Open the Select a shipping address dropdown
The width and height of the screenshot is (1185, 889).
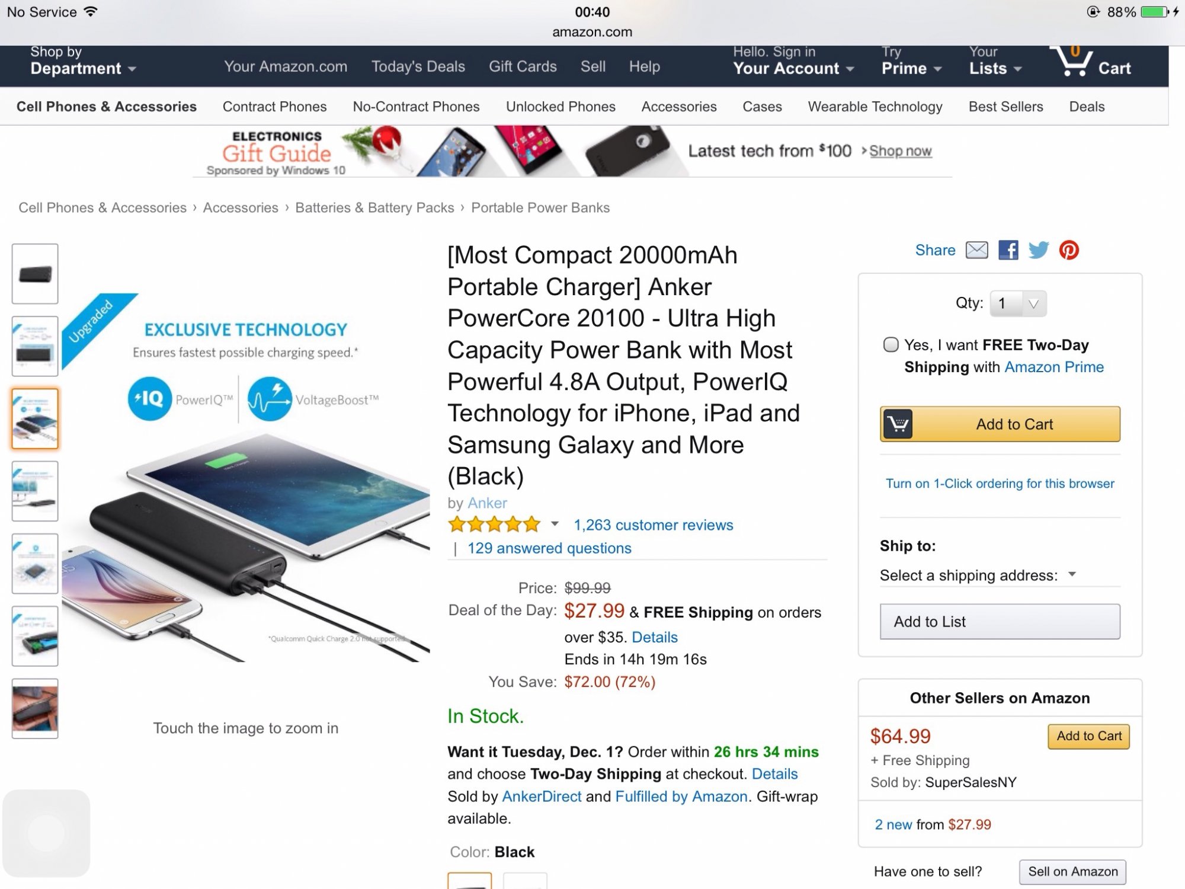(x=978, y=575)
